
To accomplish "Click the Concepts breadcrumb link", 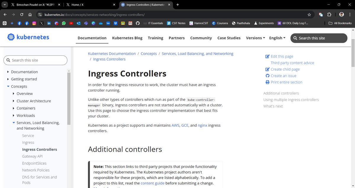I will pyautogui.click(x=149, y=54).
